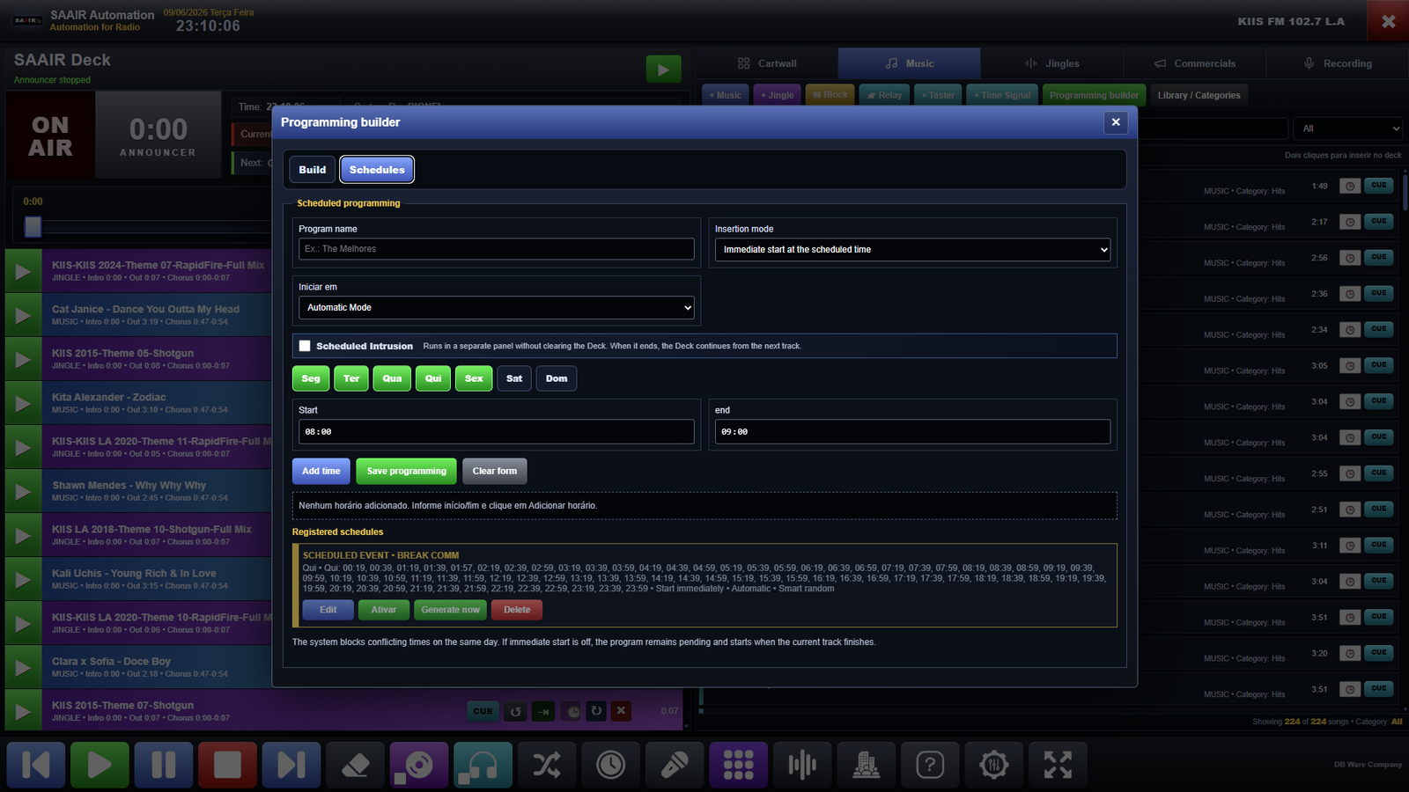Click the pause button in bottom toolbar

(164, 765)
